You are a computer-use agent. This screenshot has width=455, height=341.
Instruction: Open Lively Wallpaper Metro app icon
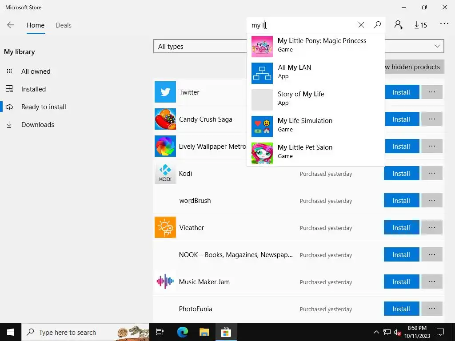165,146
